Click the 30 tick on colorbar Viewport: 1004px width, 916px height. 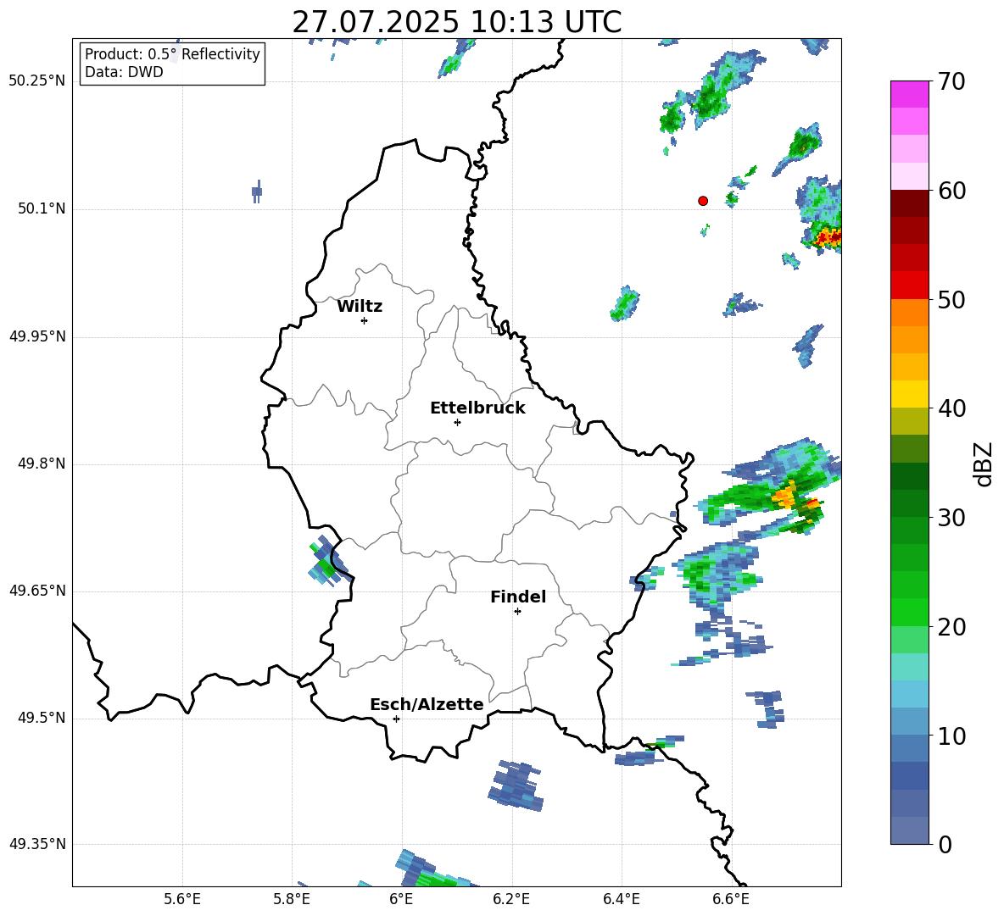coord(951,518)
